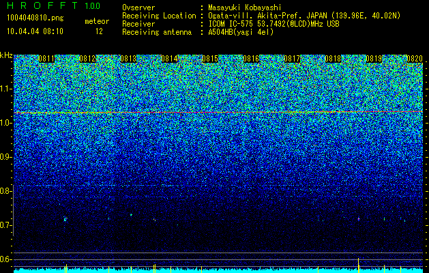Click the Ogata-vill. Akita-Pref. JAPAN location text
The width and height of the screenshot is (429, 273).
[304, 16]
